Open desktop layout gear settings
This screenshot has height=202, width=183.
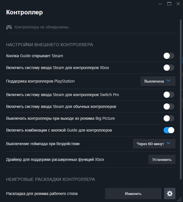click(x=170, y=194)
